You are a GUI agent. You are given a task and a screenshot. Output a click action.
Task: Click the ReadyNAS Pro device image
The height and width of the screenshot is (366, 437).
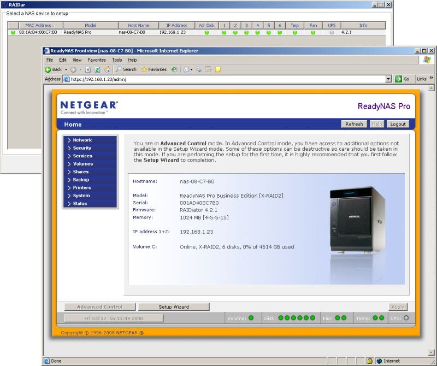point(358,220)
